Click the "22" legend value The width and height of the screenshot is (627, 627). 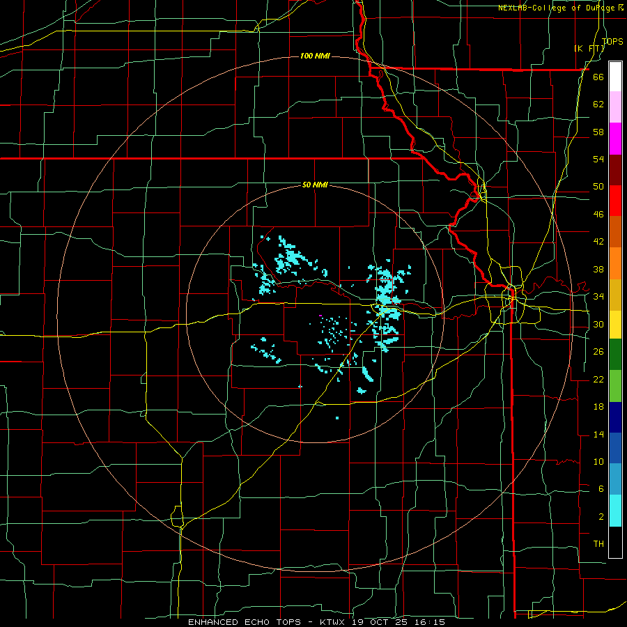point(598,379)
